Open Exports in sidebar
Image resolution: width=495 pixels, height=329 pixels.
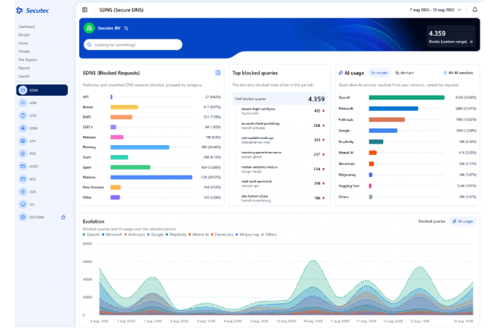24,76
